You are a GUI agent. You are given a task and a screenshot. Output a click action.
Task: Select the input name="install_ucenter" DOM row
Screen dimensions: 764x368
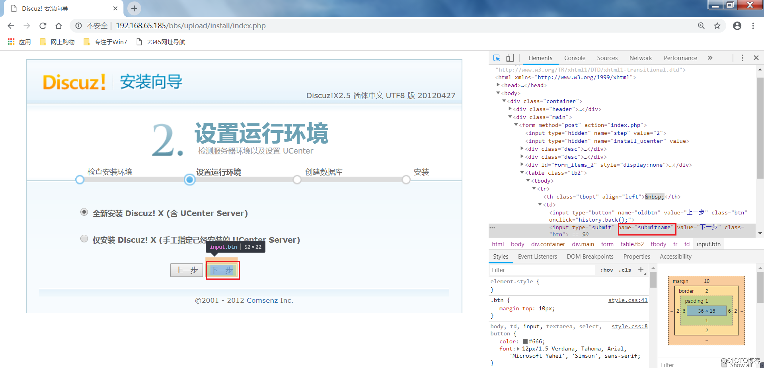pyautogui.click(x=607, y=141)
